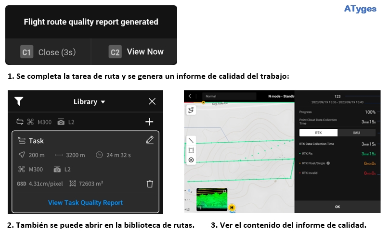Select the rectangle area tool on map

(191, 150)
